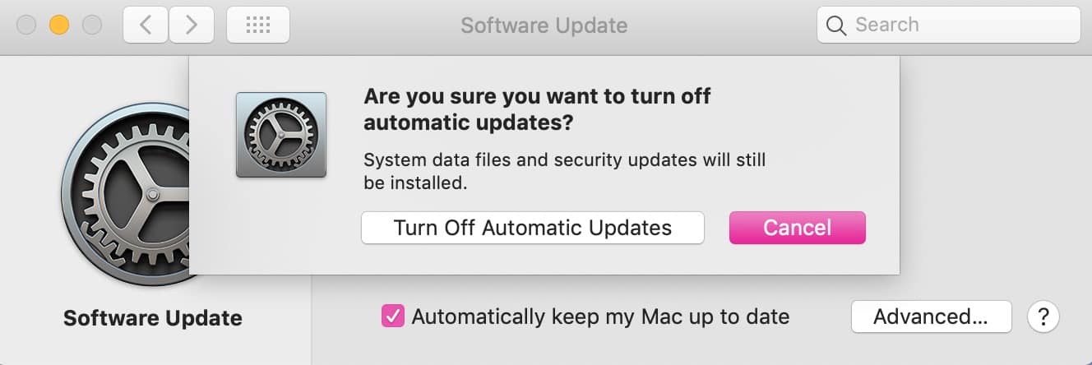Open help with the question mark button
1092x365 pixels.
coord(1043,316)
